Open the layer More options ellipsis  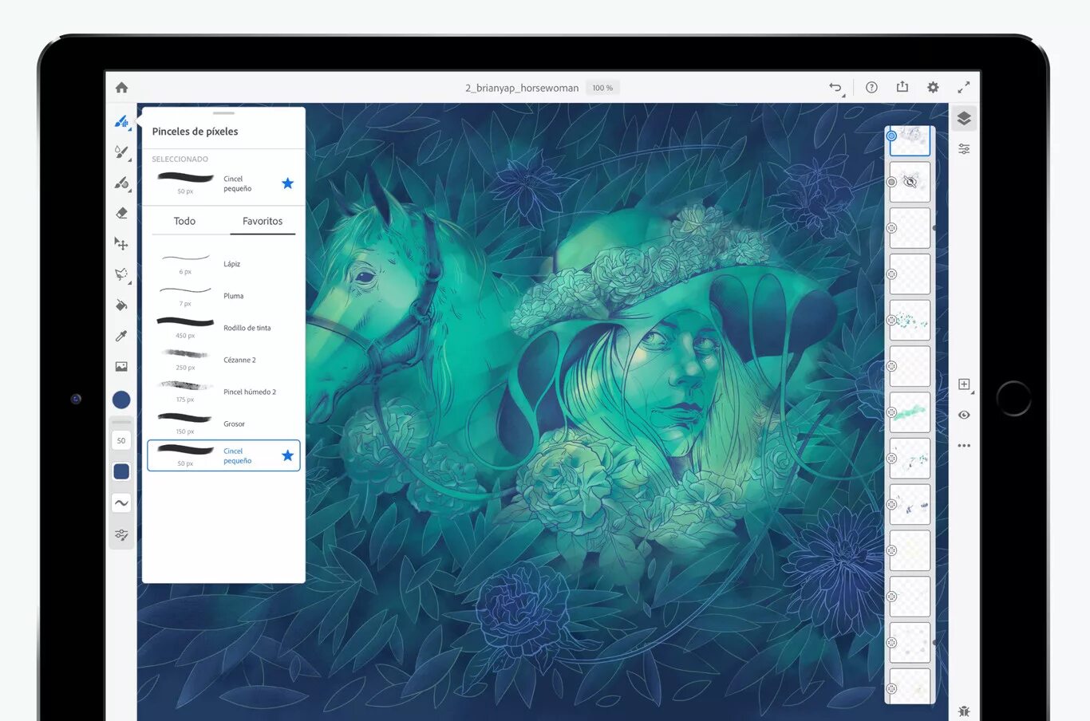pyautogui.click(x=964, y=446)
